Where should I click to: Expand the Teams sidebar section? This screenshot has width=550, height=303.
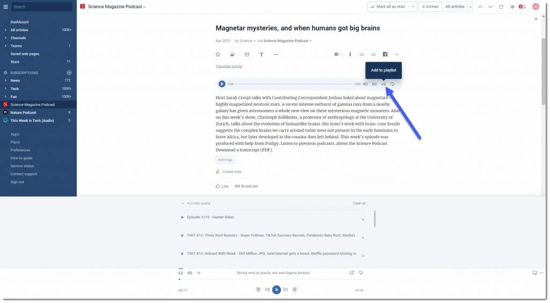[x=5, y=46]
